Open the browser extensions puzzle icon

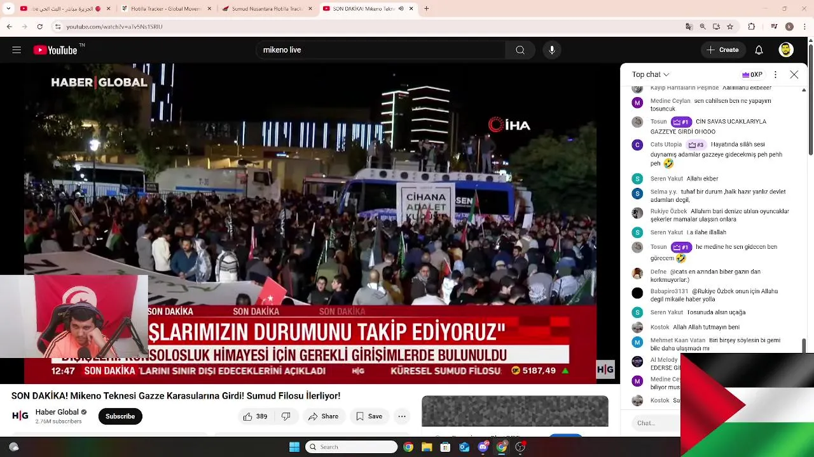coord(752,27)
